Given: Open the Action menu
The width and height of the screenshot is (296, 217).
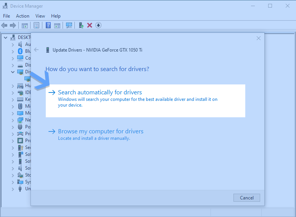Looking at the screenshot, I should (x=23, y=16).
